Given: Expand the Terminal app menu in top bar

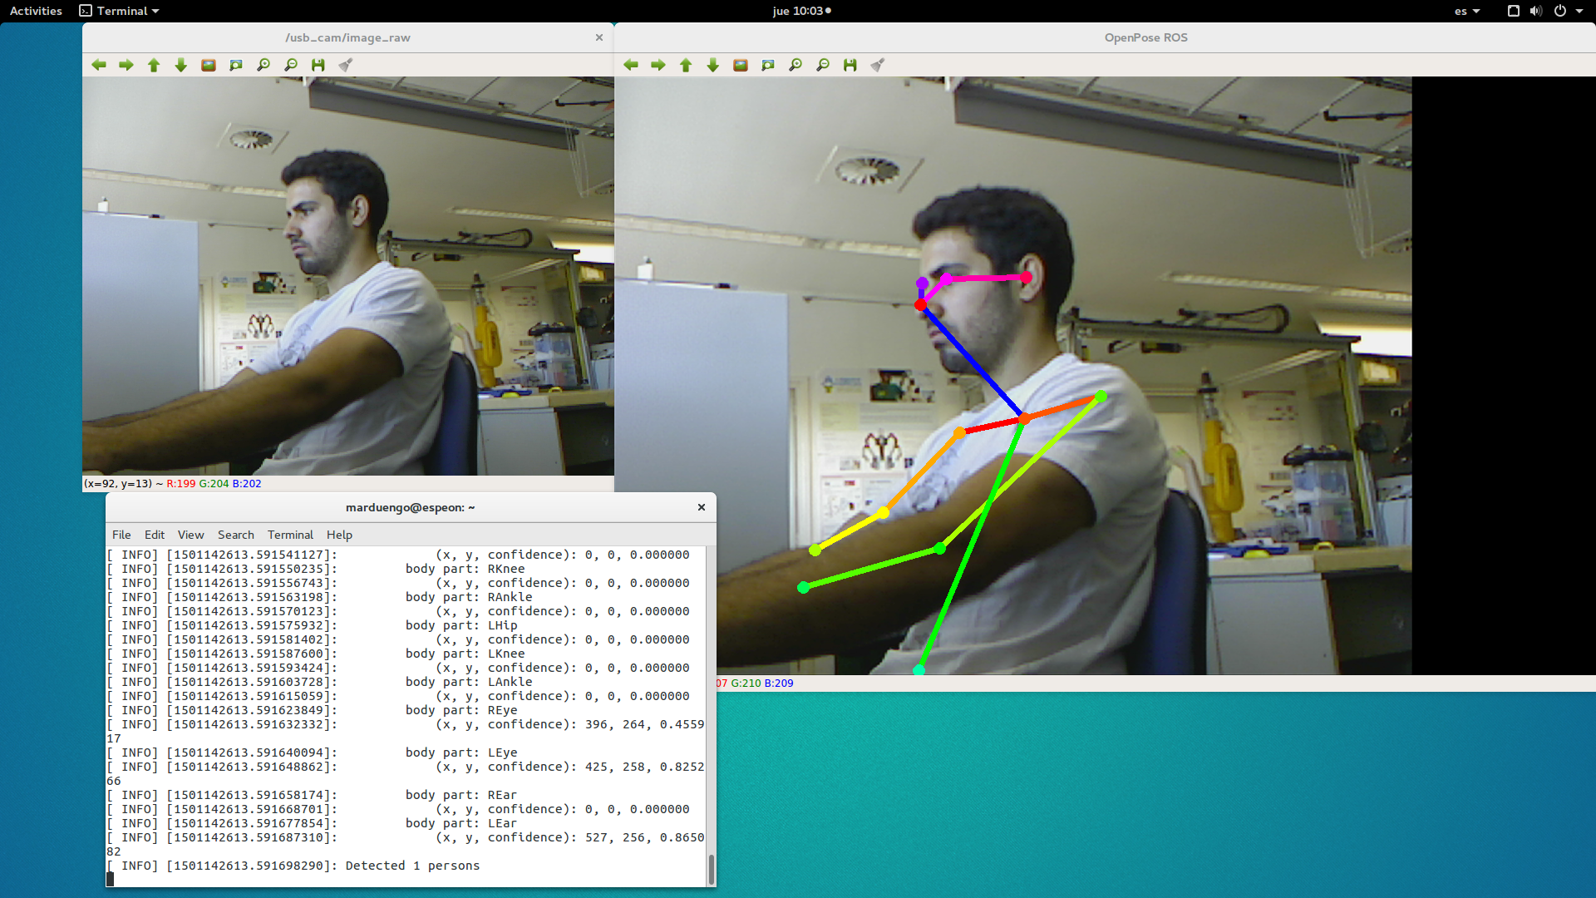Looking at the screenshot, I should click(x=119, y=11).
